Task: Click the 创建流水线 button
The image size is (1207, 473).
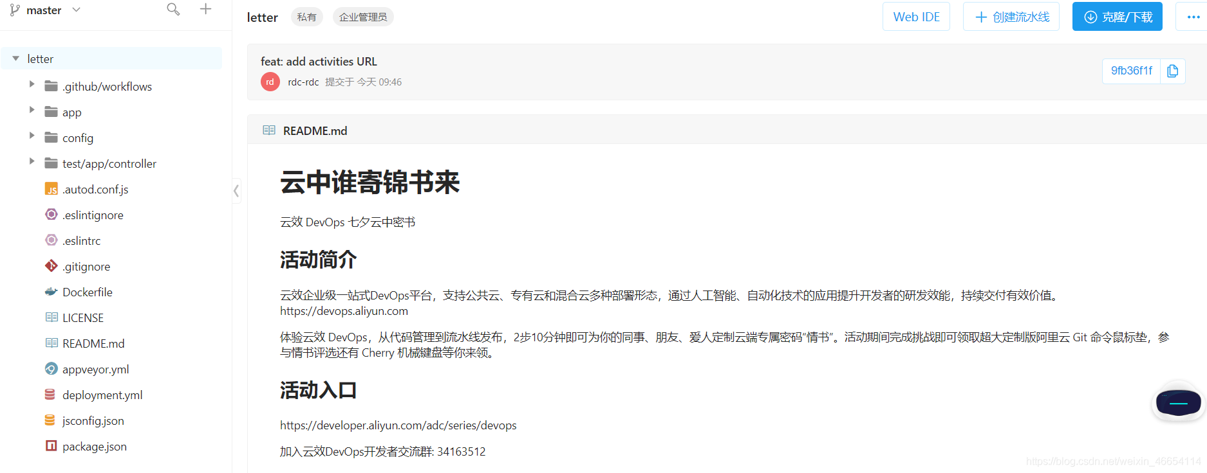Action: [x=1012, y=17]
